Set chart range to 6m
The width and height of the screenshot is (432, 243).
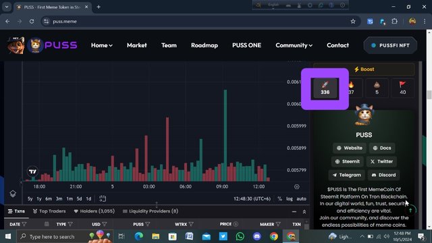point(49,198)
